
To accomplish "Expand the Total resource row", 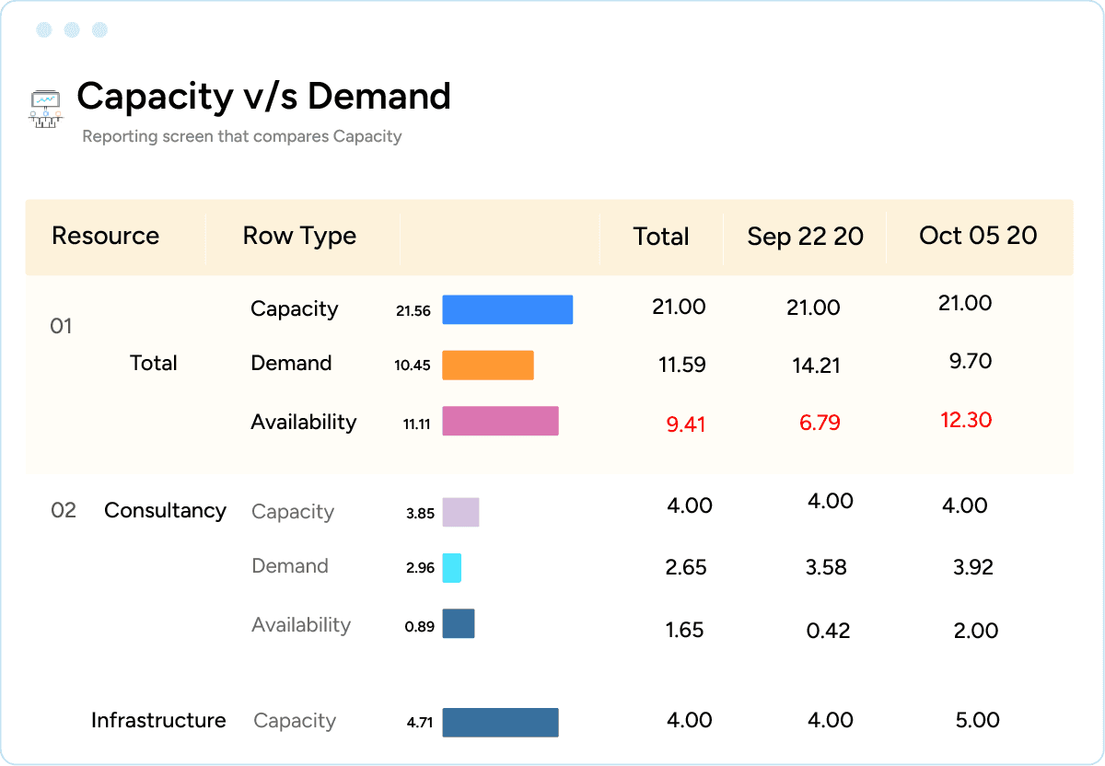I will pos(153,363).
